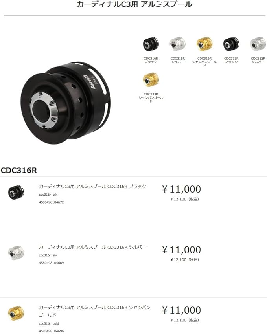Image resolution: width=267 pixels, height=334 pixels.
Task: Open the silver spool icon in product list
Action: [x=16, y=253]
